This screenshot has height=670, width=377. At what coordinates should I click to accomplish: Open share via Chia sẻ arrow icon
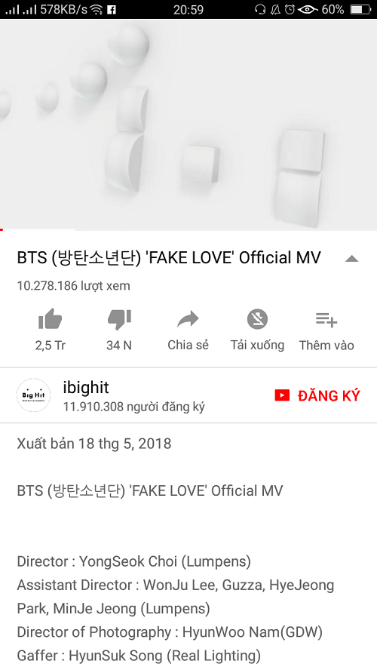(188, 318)
